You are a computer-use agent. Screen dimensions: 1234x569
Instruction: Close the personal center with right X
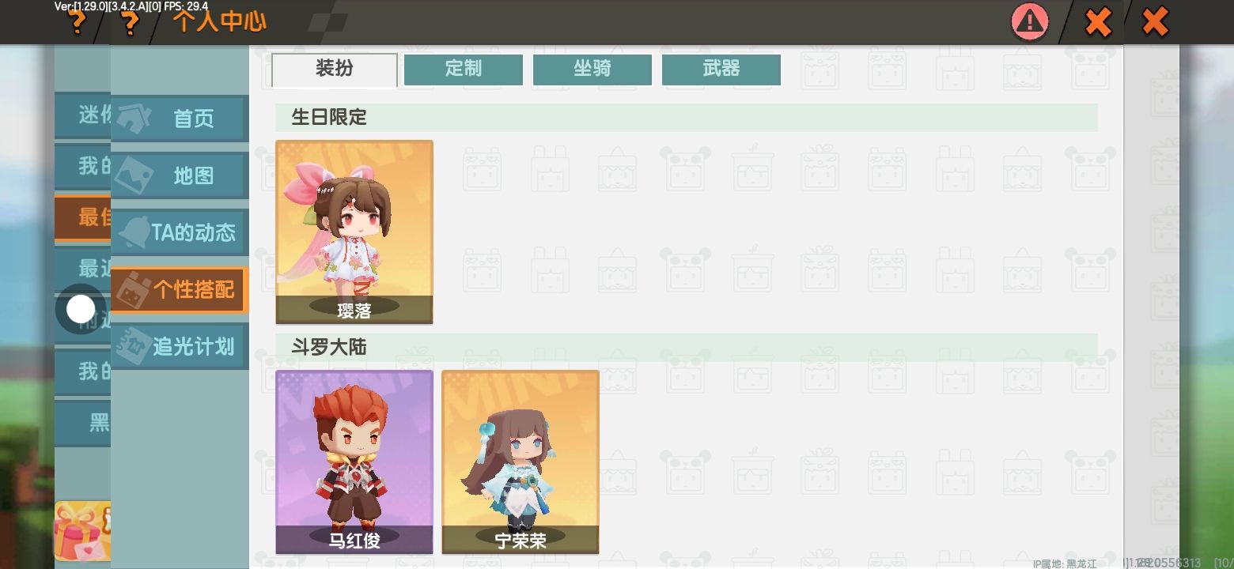click(x=1156, y=22)
